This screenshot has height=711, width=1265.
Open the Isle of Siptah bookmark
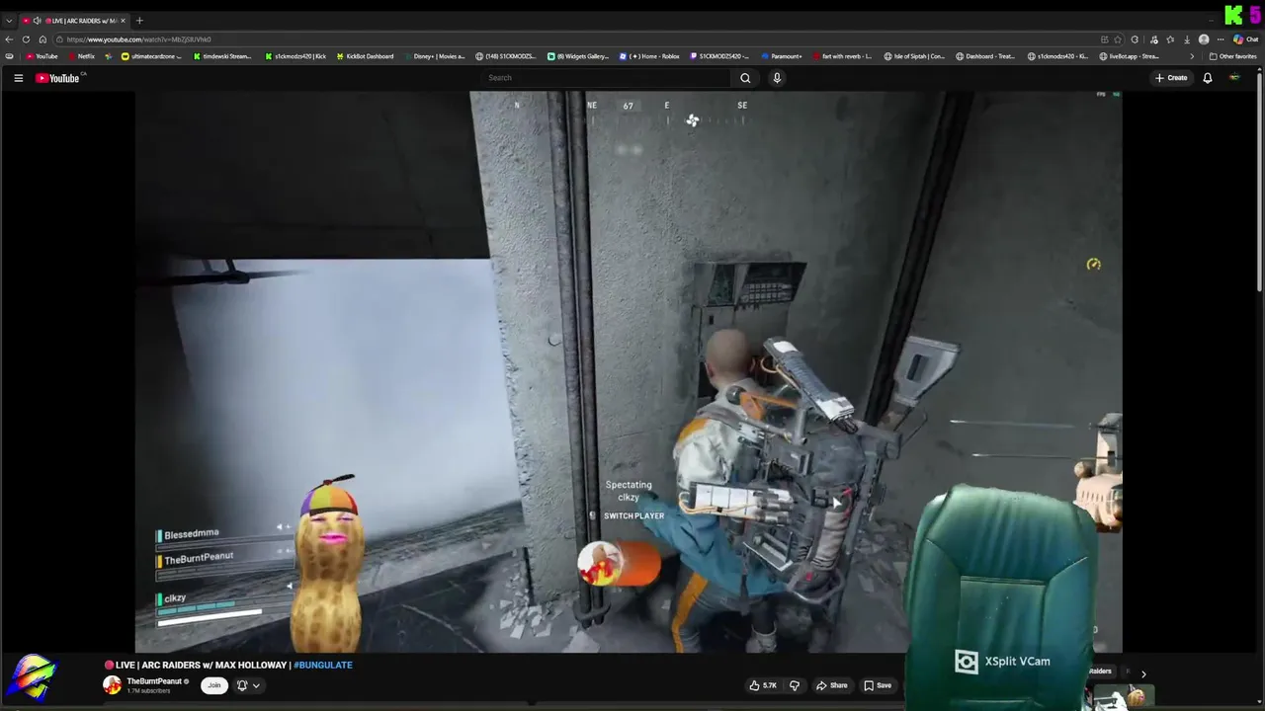tap(914, 56)
